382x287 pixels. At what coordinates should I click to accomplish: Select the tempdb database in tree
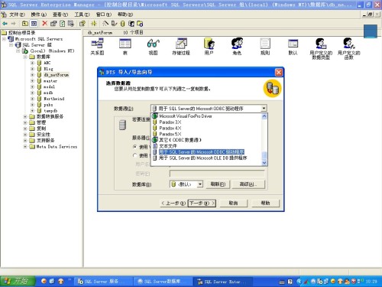[50, 111]
